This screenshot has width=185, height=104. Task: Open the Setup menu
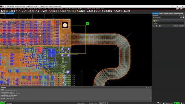coord(10,9)
